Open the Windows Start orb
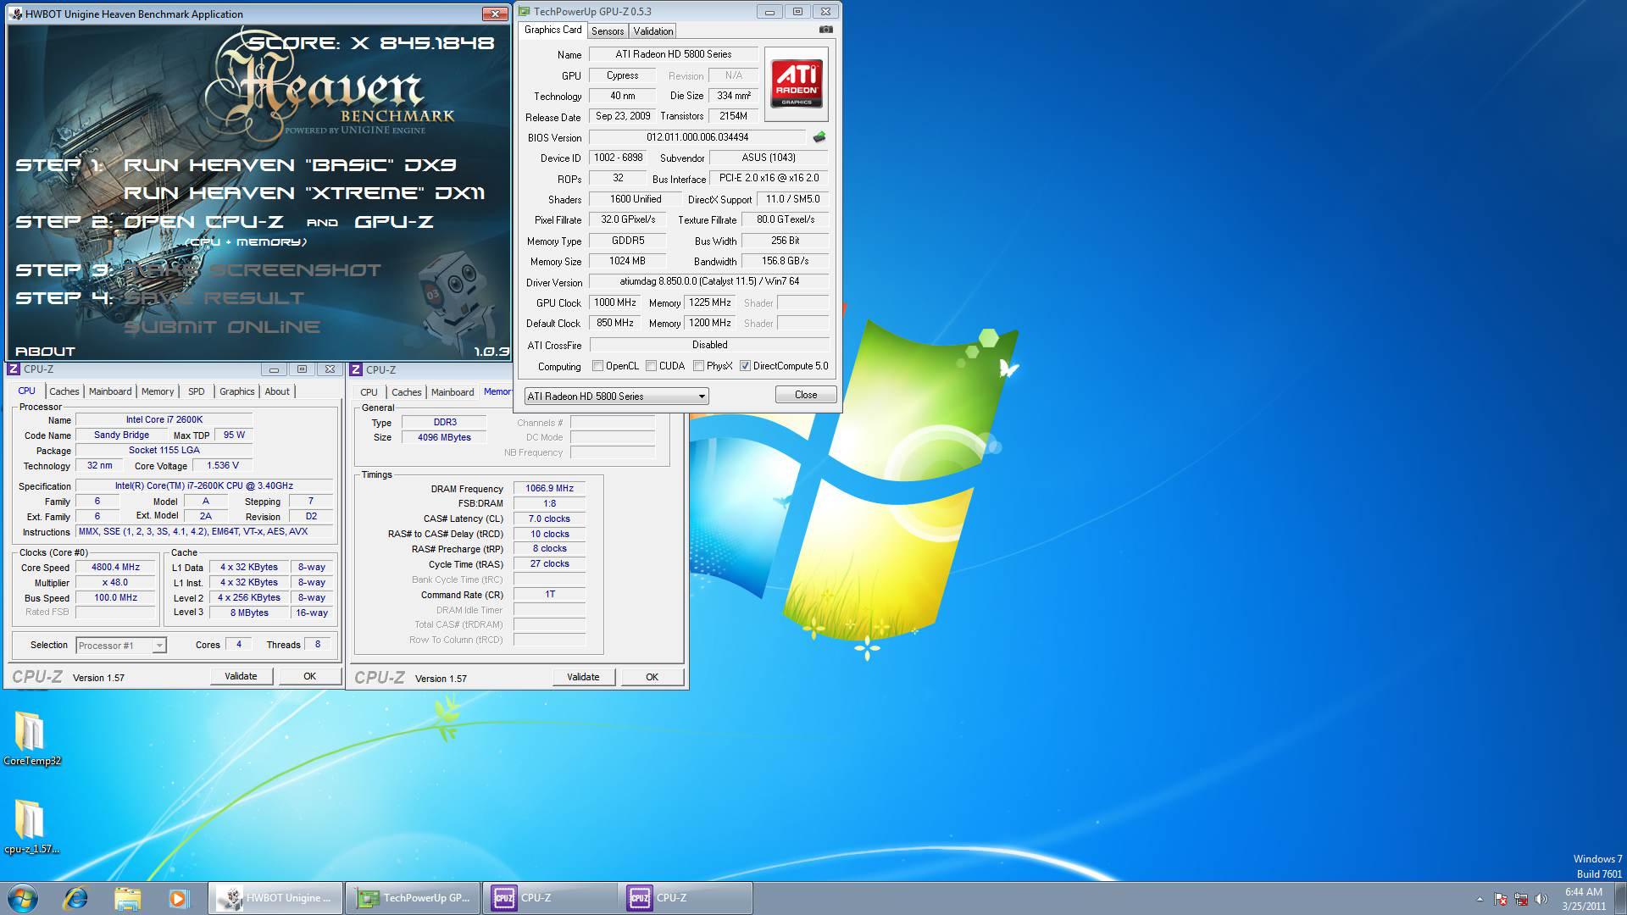 (23, 898)
